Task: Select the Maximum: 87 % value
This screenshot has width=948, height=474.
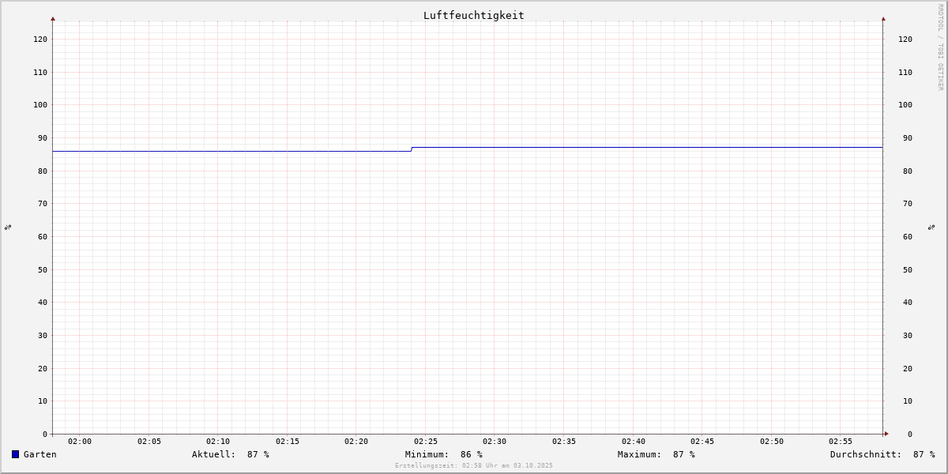Action: pyautogui.click(x=656, y=454)
